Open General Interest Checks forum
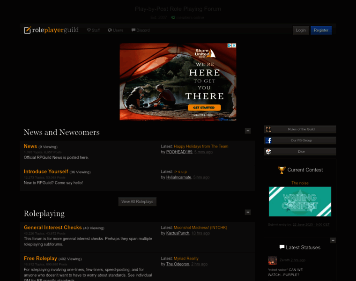Image resolution: width=356 pixels, height=281 pixels. [52, 228]
